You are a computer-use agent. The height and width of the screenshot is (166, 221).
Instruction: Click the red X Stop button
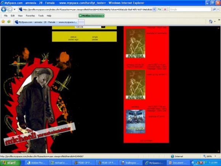click(x=165, y=10)
